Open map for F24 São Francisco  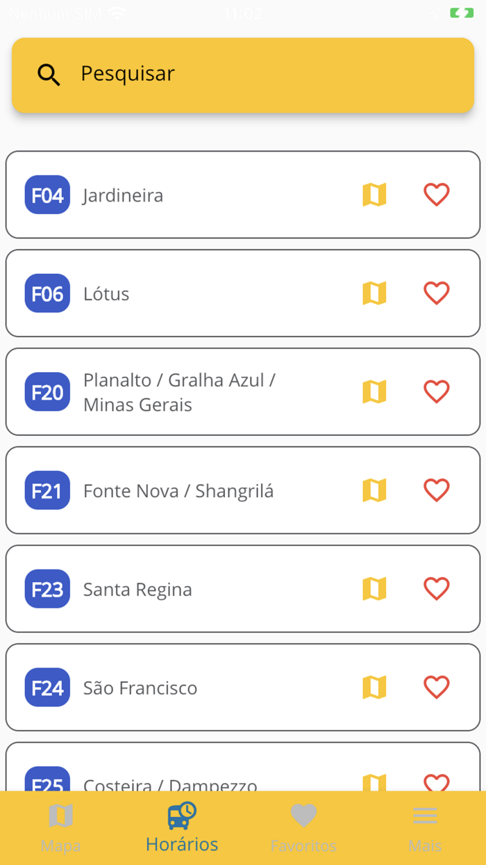(x=374, y=688)
